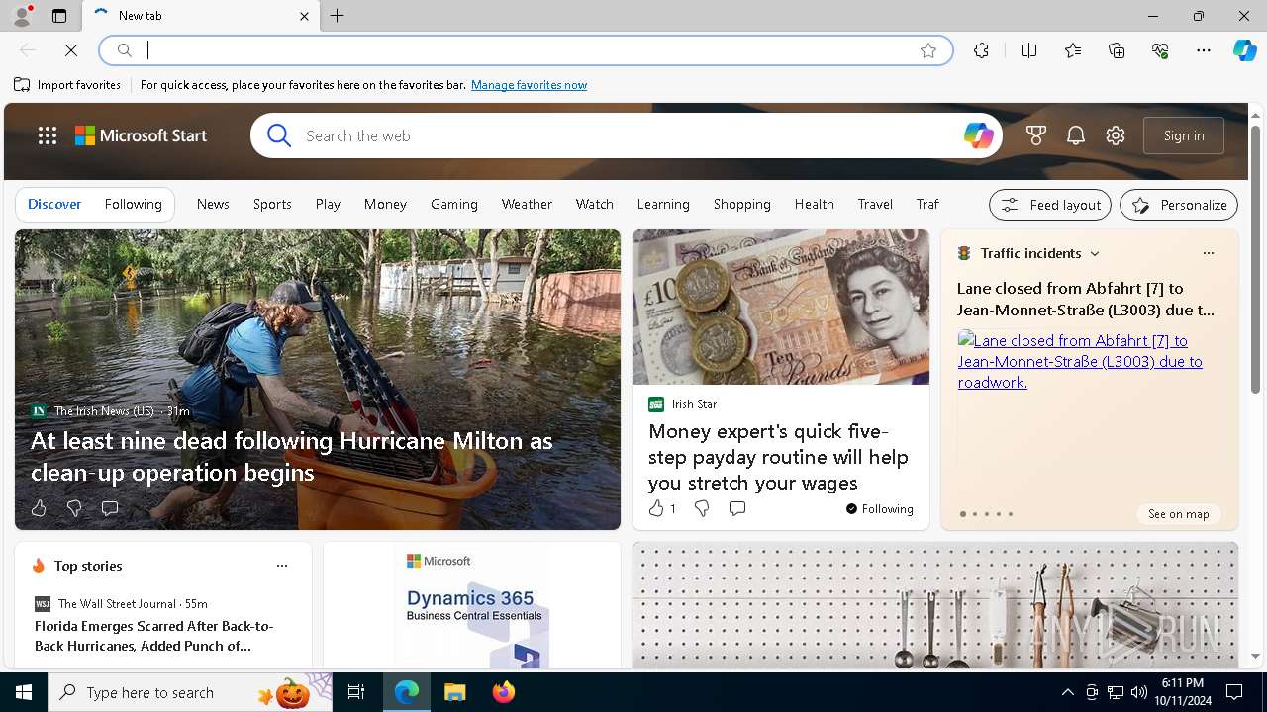Open Copilot icon in web search box

click(978, 135)
